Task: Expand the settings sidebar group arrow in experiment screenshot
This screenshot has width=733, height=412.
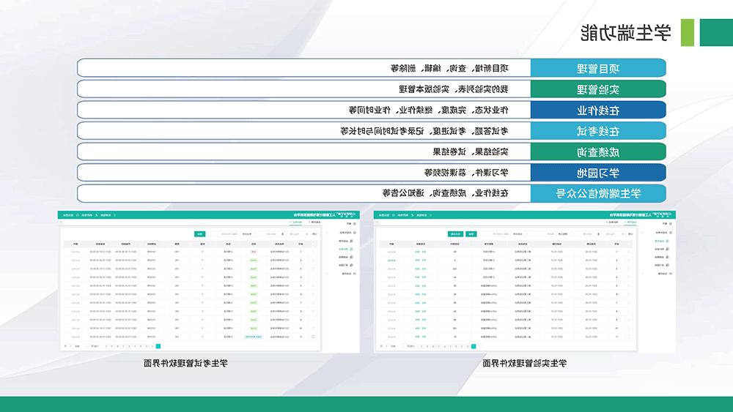Action: [644, 274]
